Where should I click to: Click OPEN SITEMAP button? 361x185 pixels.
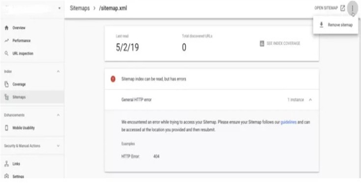point(330,8)
